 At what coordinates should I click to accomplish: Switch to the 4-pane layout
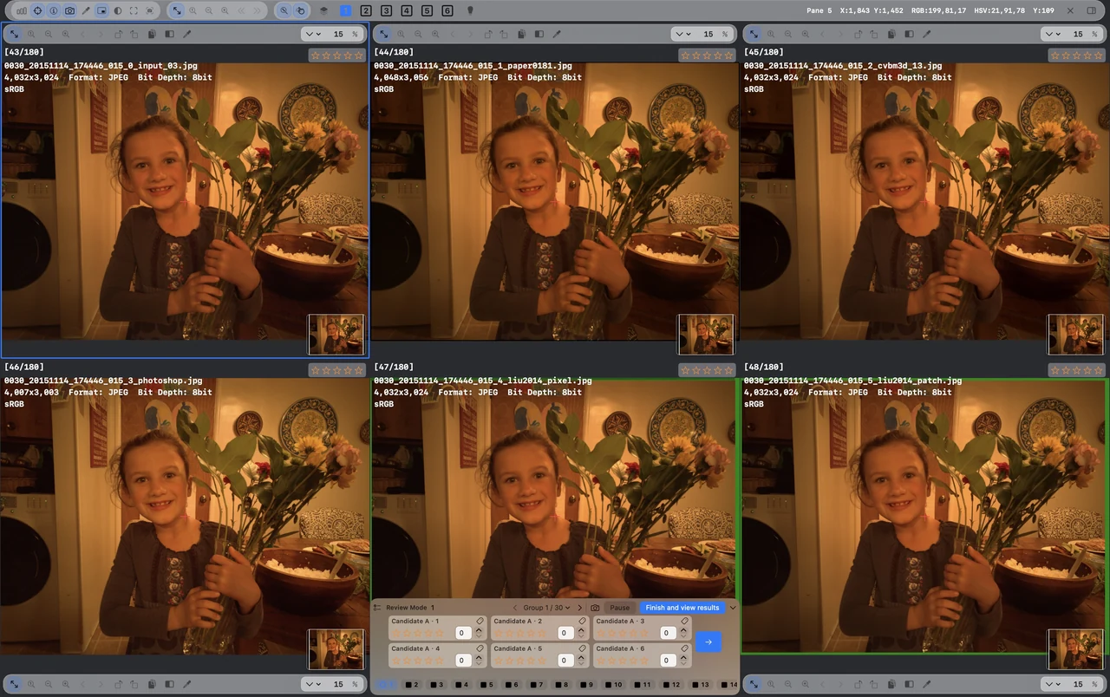407,10
